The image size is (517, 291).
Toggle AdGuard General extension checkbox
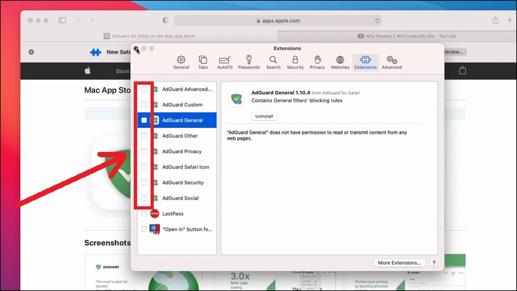click(144, 120)
